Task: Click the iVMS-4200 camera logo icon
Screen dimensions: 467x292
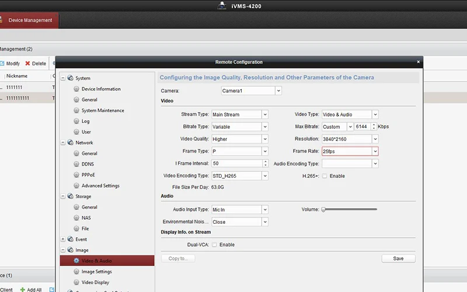Action: click(x=222, y=6)
